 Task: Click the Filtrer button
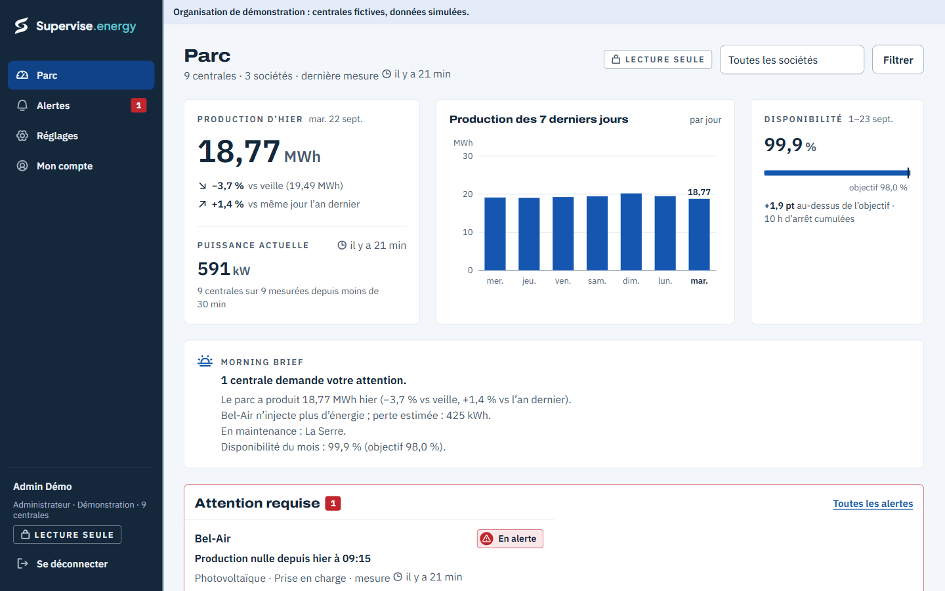pos(898,60)
